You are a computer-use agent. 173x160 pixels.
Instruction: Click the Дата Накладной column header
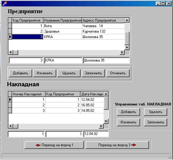tap(92, 94)
